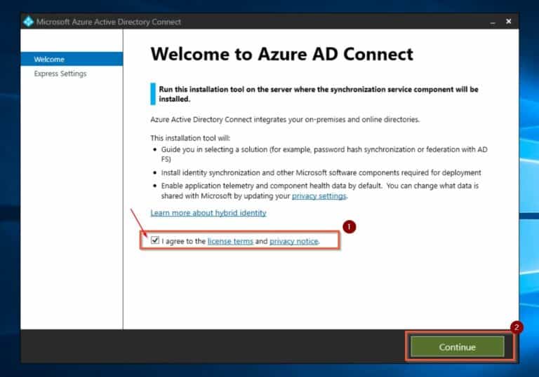Image resolution: width=539 pixels, height=377 pixels.
Task: Click 'This installation tool will:' text
Action: (x=190, y=138)
